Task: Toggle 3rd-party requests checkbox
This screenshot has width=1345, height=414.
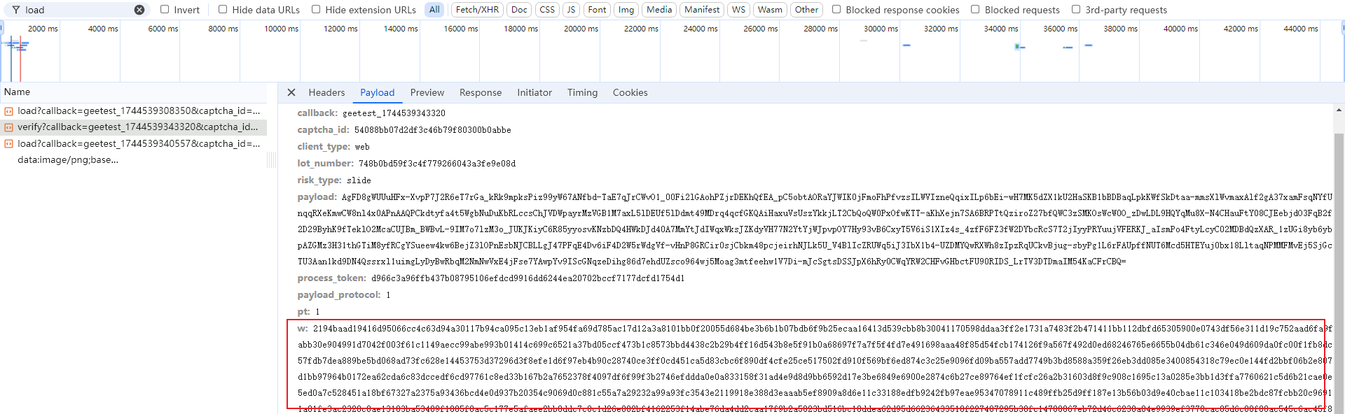Action: click(x=1076, y=10)
